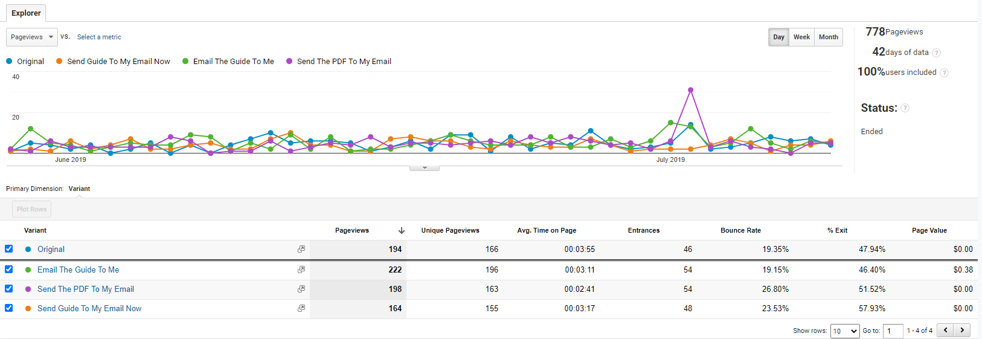Open help icon beside days of data
This screenshot has height=339, width=982.
click(x=937, y=53)
